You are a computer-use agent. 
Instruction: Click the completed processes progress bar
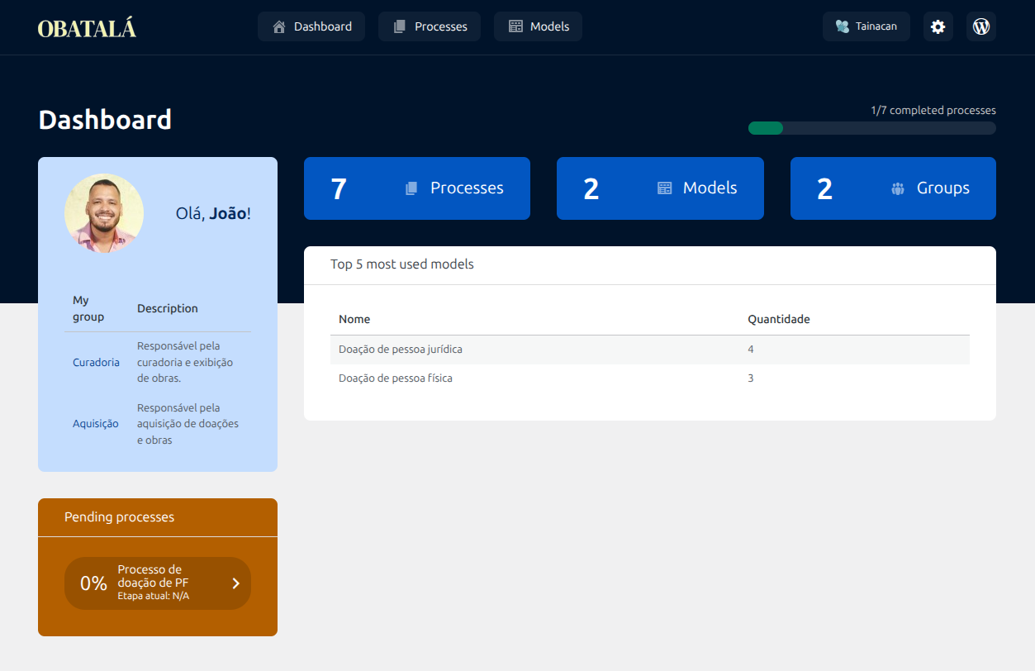point(871,128)
